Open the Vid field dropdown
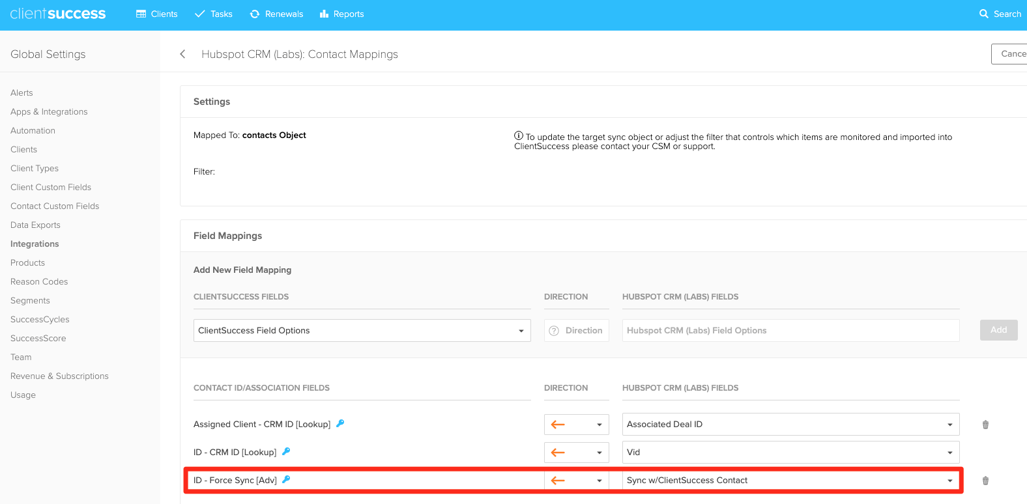 click(x=791, y=453)
